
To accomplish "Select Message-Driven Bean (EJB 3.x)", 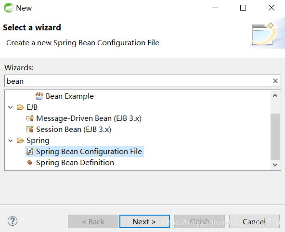I will click(x=89, y=118).
